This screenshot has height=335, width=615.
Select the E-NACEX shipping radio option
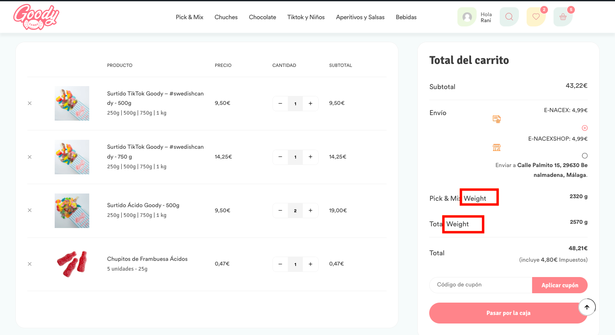click(x=585, y=128)
